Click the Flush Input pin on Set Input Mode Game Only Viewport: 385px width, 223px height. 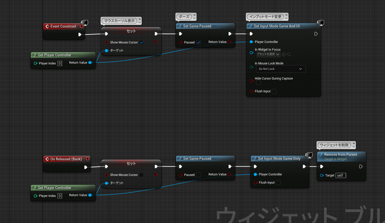256,183
